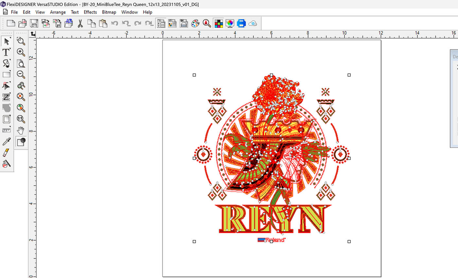Cut selection with the scissors icon
The height and width of the screenshot is (278, 458).
coord(80,23)
